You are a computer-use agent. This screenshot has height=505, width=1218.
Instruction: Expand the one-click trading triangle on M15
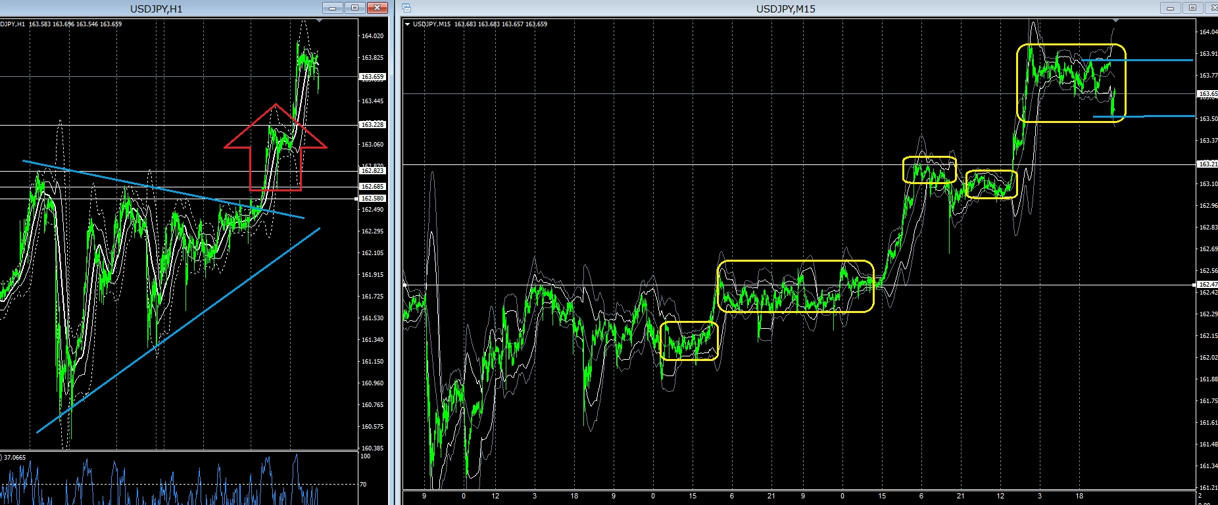point(408,24)
